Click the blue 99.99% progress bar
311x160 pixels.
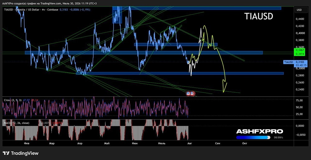(x=253, y=138)
